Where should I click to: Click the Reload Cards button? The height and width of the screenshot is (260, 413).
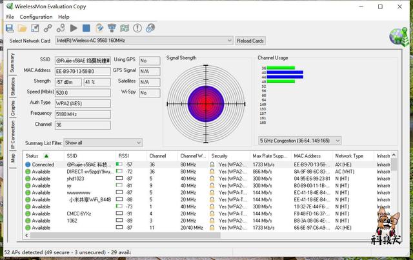250,41
